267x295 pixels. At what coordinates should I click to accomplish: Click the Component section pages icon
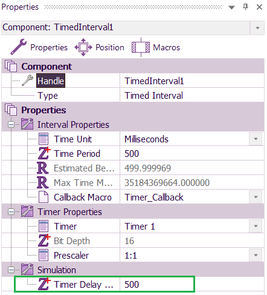11,66
